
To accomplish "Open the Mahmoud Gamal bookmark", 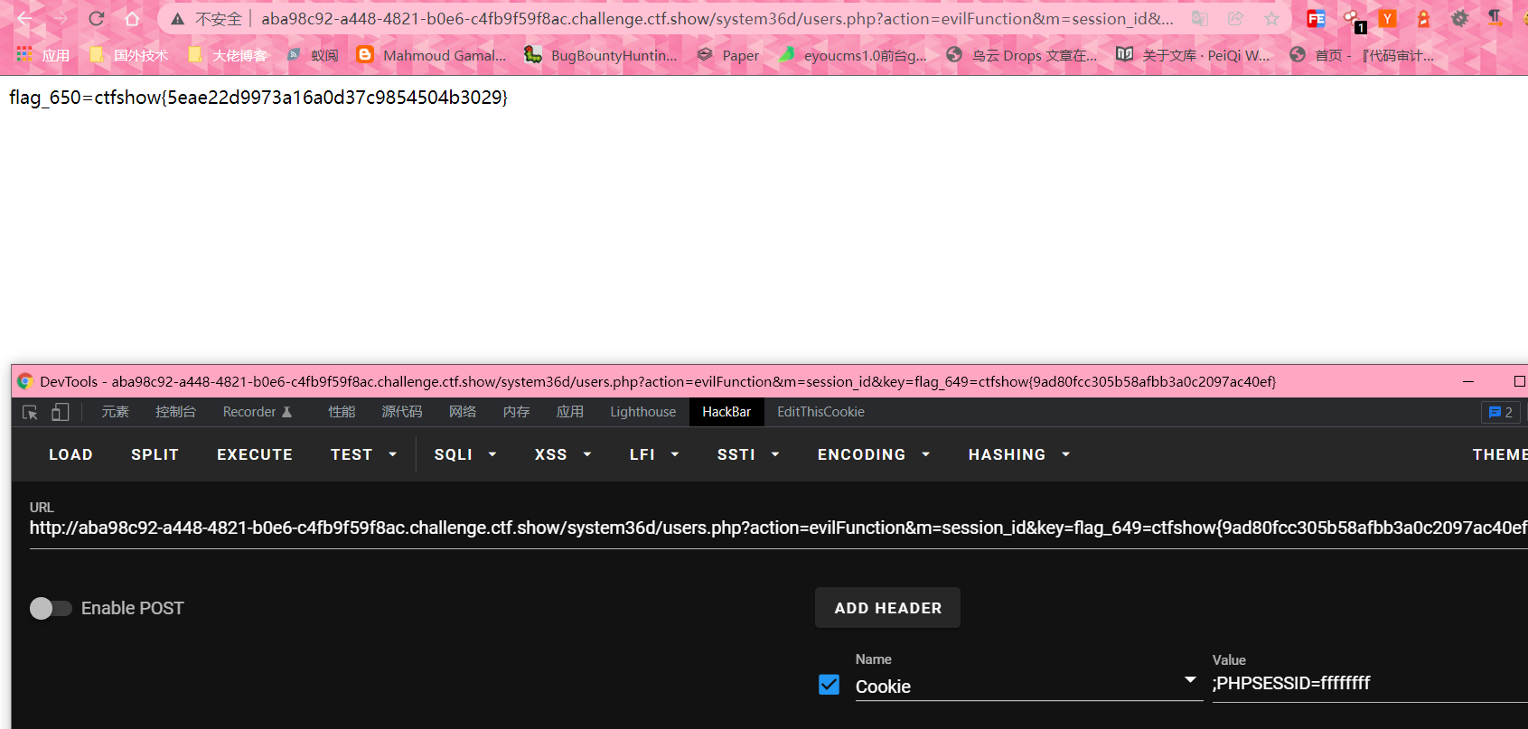I will [x=431, y=55].
